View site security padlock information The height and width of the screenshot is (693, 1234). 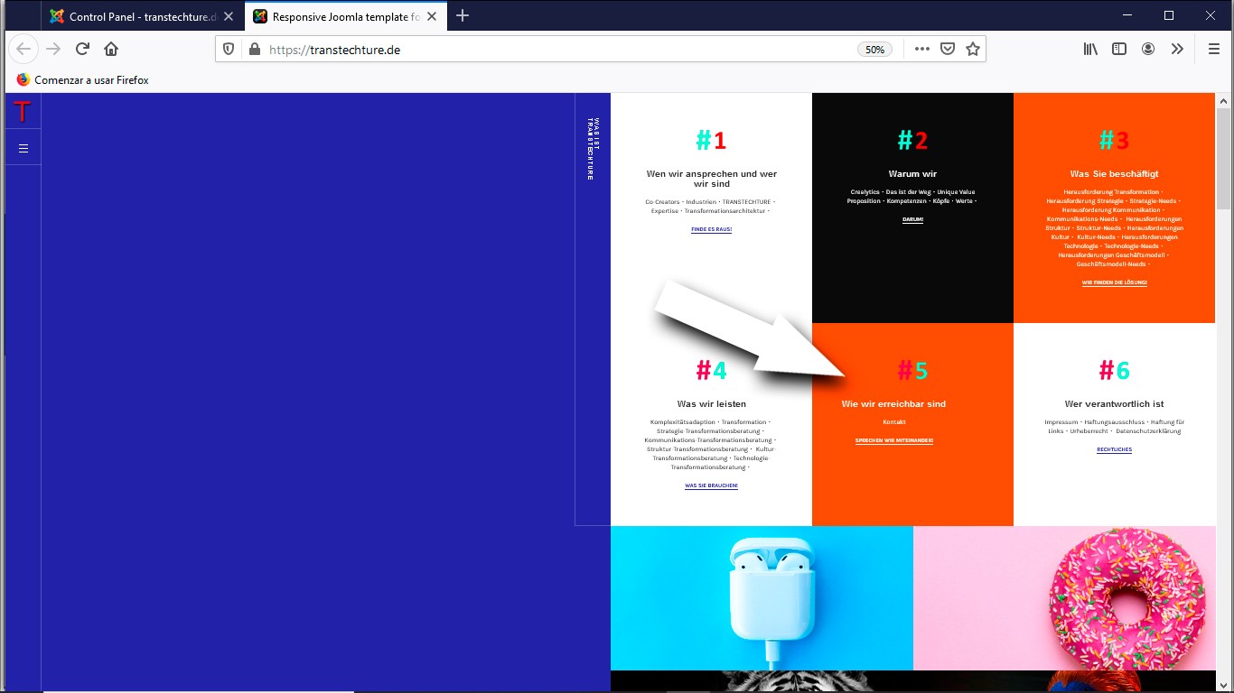[254, 50]
